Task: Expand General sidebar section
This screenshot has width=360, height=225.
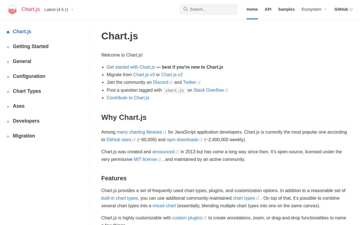Action: click(22, 61)
